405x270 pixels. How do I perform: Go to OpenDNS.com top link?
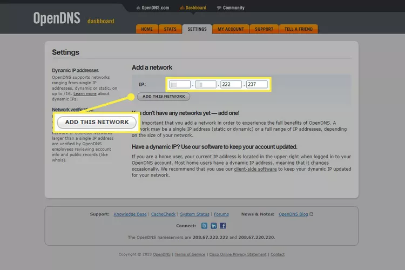coord(153,8)
